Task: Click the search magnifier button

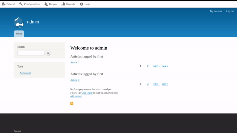Action: [48, 53]
